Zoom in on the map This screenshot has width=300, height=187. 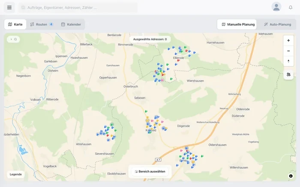[x=288, y=41]
